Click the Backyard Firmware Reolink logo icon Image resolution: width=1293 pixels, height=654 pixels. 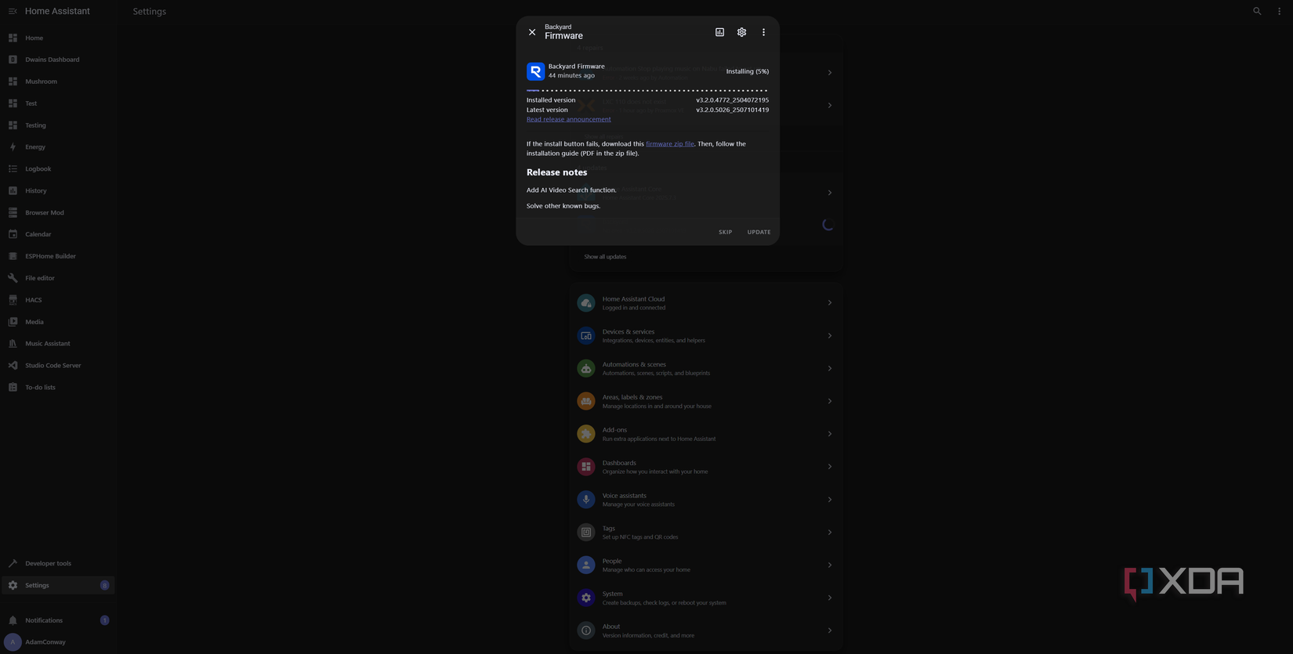535,71
